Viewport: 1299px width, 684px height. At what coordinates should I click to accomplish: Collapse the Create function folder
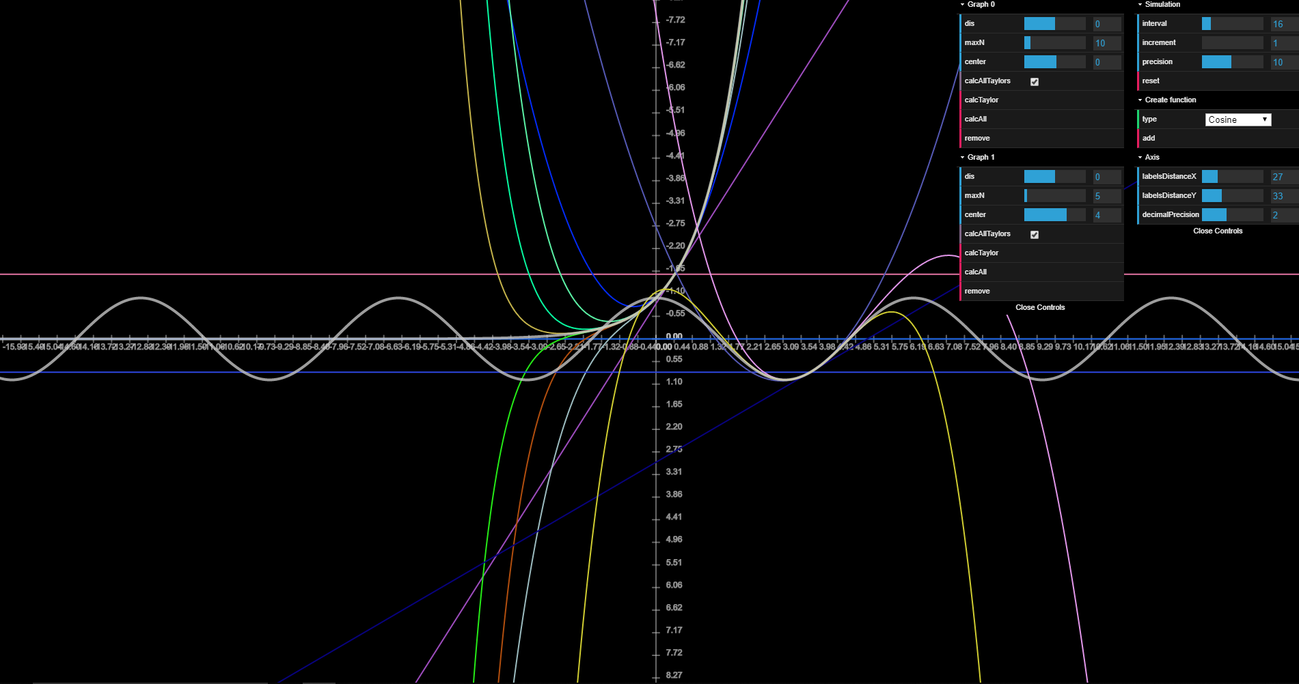point(1218,100)
